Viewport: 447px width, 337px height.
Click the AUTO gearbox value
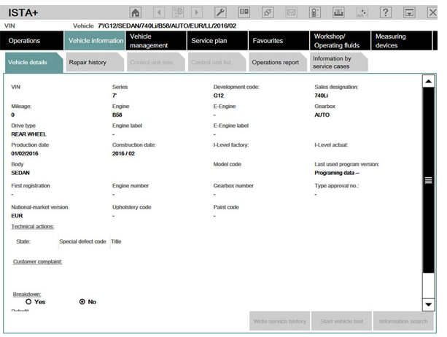[x=322, y=115]
